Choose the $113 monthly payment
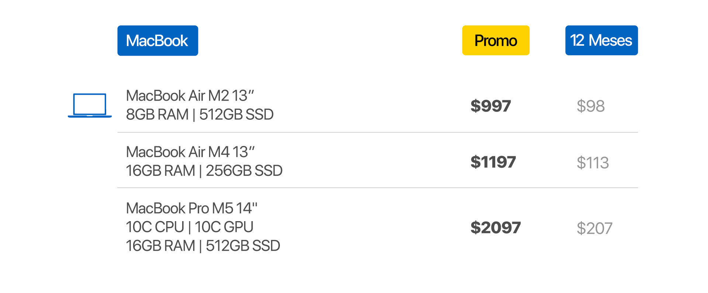The height and width of the screenshot is (293, 708). [593, 163]
